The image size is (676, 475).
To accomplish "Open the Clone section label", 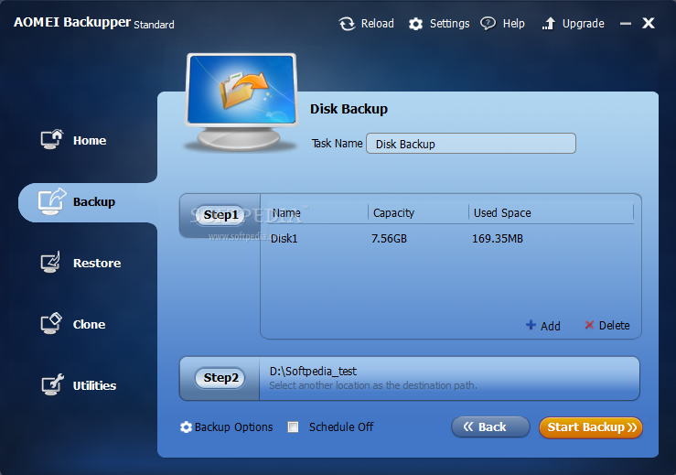I will 90,324.
